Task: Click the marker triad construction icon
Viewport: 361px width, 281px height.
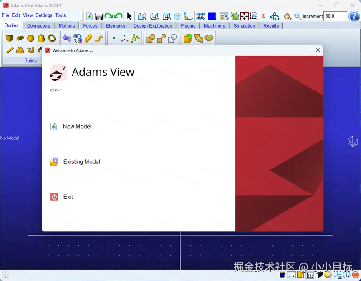Action: [x=125, y=38]
